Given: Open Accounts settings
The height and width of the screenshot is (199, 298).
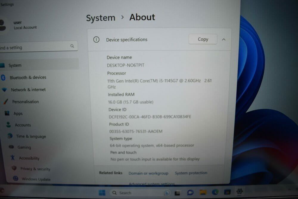Looking at the screenshot, I should [x=23, y=125].
